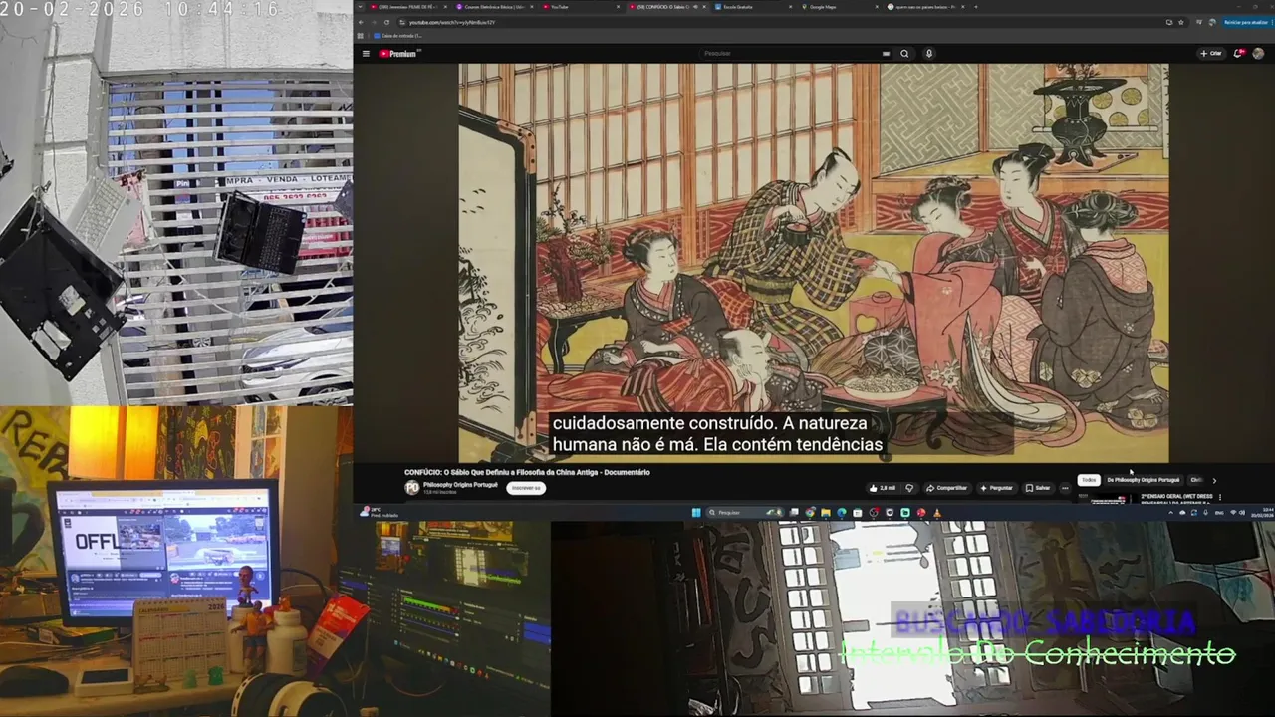This screenshot has width=1275, height=717.
Task: Open the Criar create menu
Action: [x=1211, y=54]
